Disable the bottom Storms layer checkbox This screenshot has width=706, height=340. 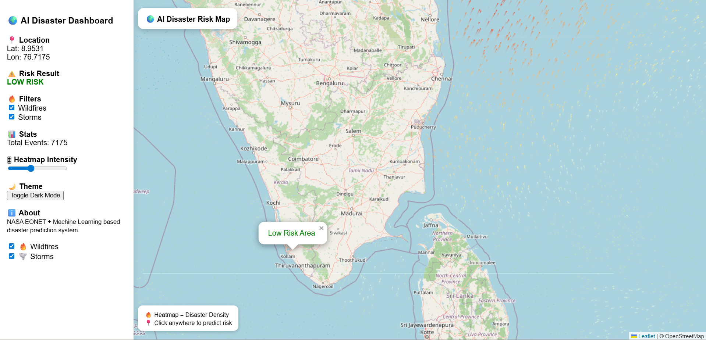[11, 256]
